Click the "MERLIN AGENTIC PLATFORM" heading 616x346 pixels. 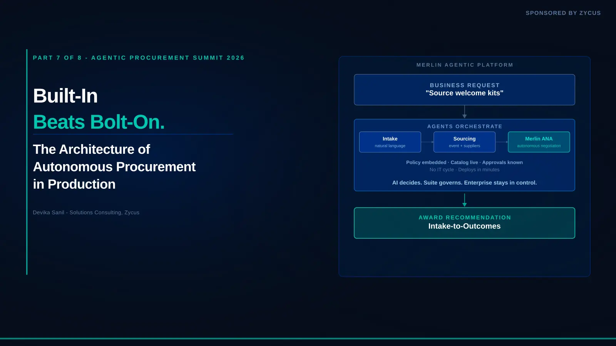465,65
